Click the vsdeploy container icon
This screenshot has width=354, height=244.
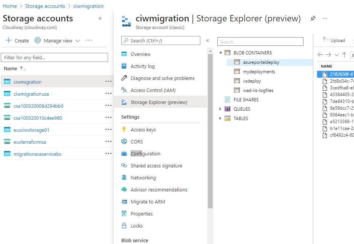[237, 81]
